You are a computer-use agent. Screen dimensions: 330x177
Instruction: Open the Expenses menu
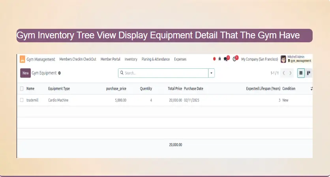pyautogui.click(x=180, y=59)
